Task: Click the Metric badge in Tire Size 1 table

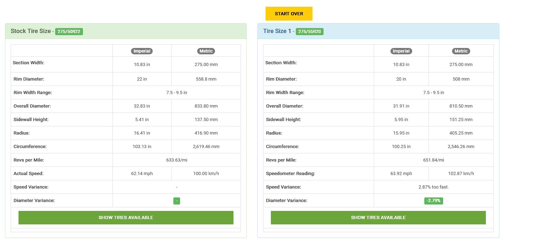Action: [461, 51]
